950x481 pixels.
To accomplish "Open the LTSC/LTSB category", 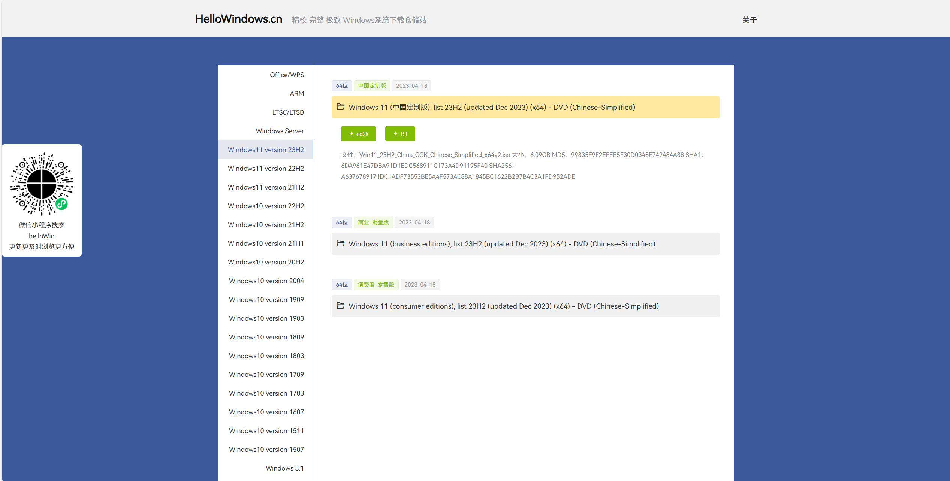I will (x=288, y=112).
